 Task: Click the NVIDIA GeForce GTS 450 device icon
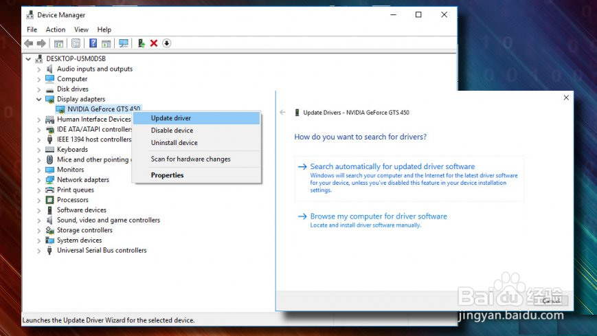[60, 109]
